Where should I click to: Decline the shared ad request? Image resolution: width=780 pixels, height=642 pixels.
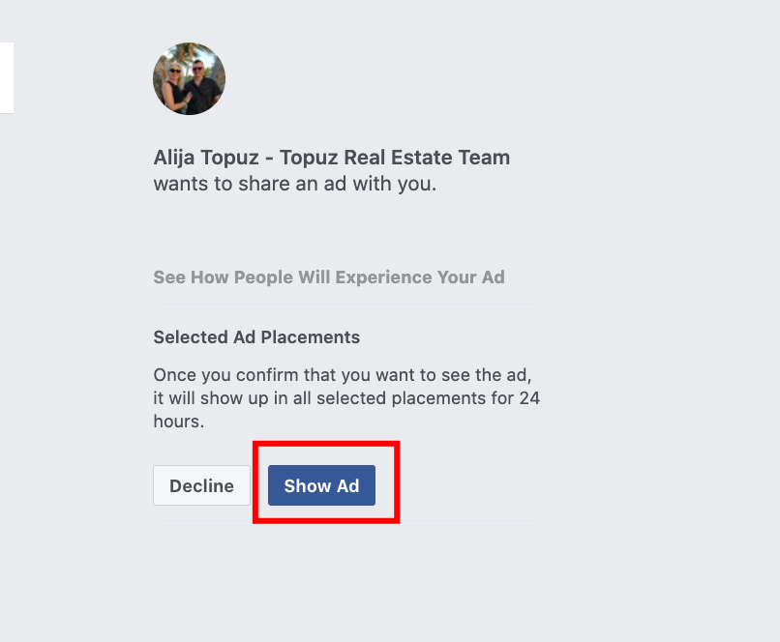tap(201, 485)
